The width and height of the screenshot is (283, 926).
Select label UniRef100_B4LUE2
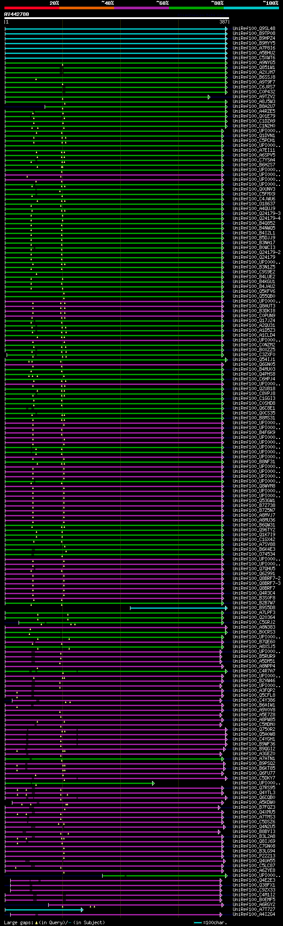coord(254,277)
